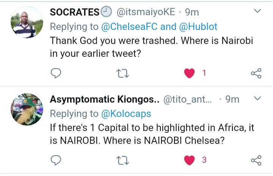Visit the @Kolocaps profile link
This screenshot has height=176, width=273.
126,114
